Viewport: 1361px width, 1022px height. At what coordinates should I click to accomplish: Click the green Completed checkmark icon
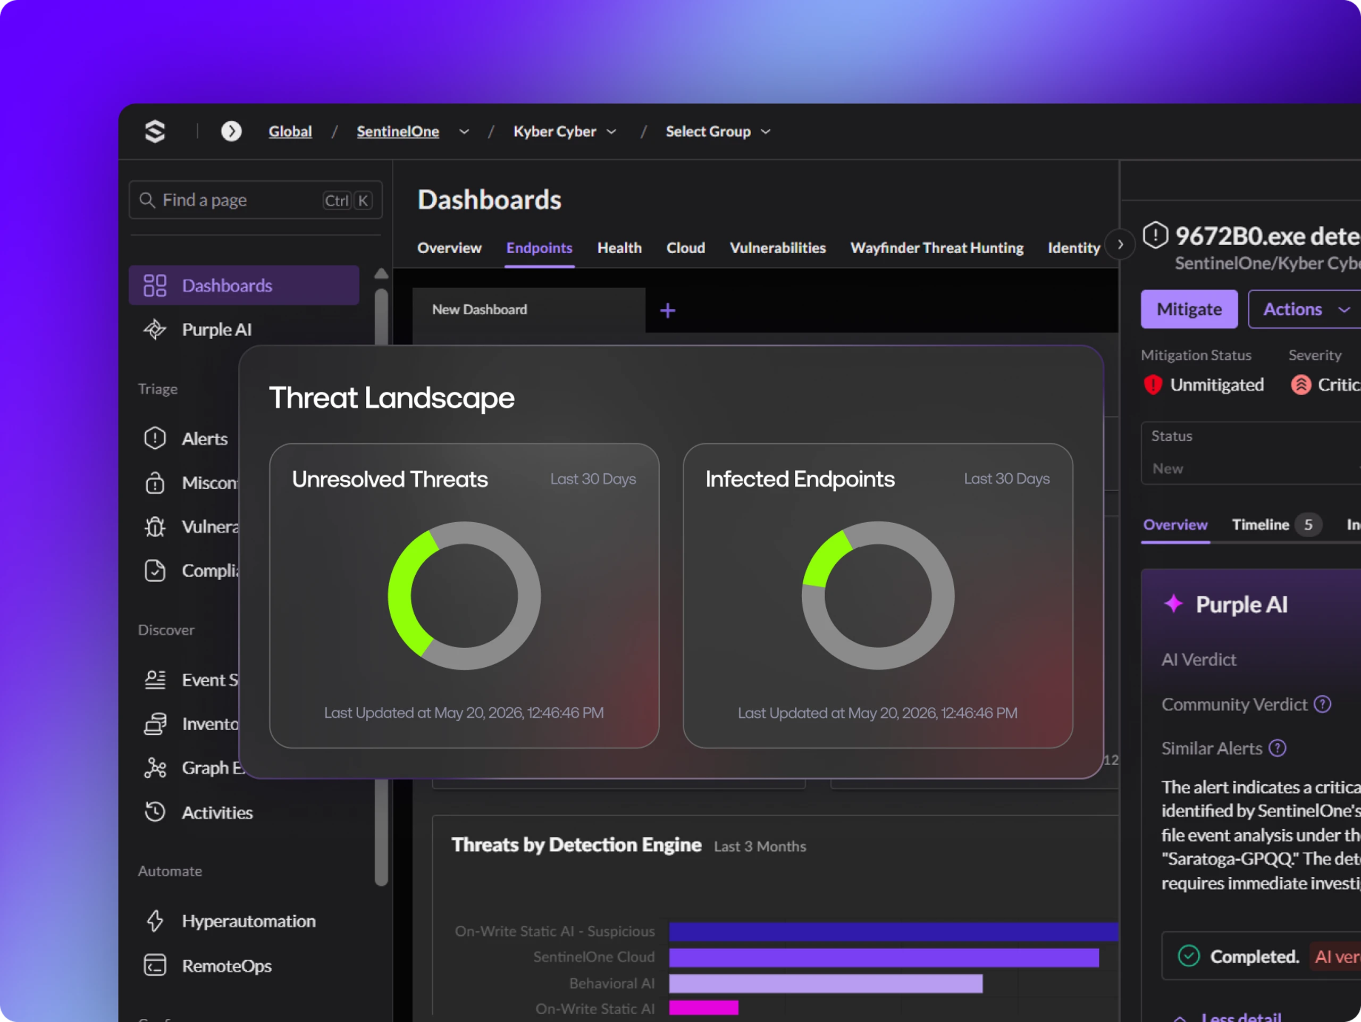click(1188, 956)
